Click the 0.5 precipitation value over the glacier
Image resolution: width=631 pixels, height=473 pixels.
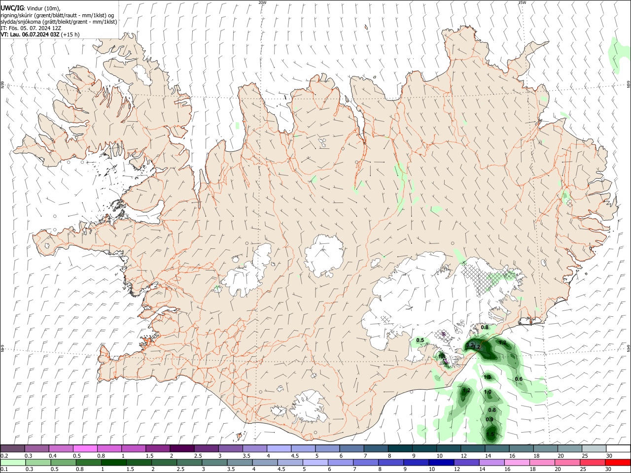[x=420, y=340]
